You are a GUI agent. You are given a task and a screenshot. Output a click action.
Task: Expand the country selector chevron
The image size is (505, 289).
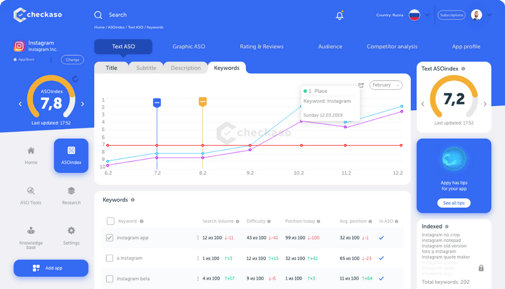427,15
